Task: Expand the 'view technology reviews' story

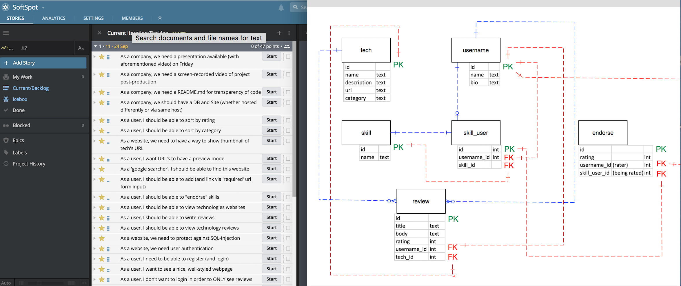Action: point(94,228)
